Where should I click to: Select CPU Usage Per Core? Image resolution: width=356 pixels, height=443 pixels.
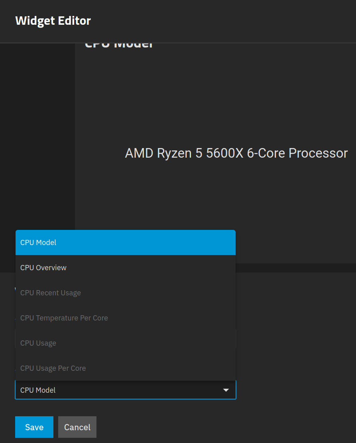pyautogui.click(x=125, y=368)
